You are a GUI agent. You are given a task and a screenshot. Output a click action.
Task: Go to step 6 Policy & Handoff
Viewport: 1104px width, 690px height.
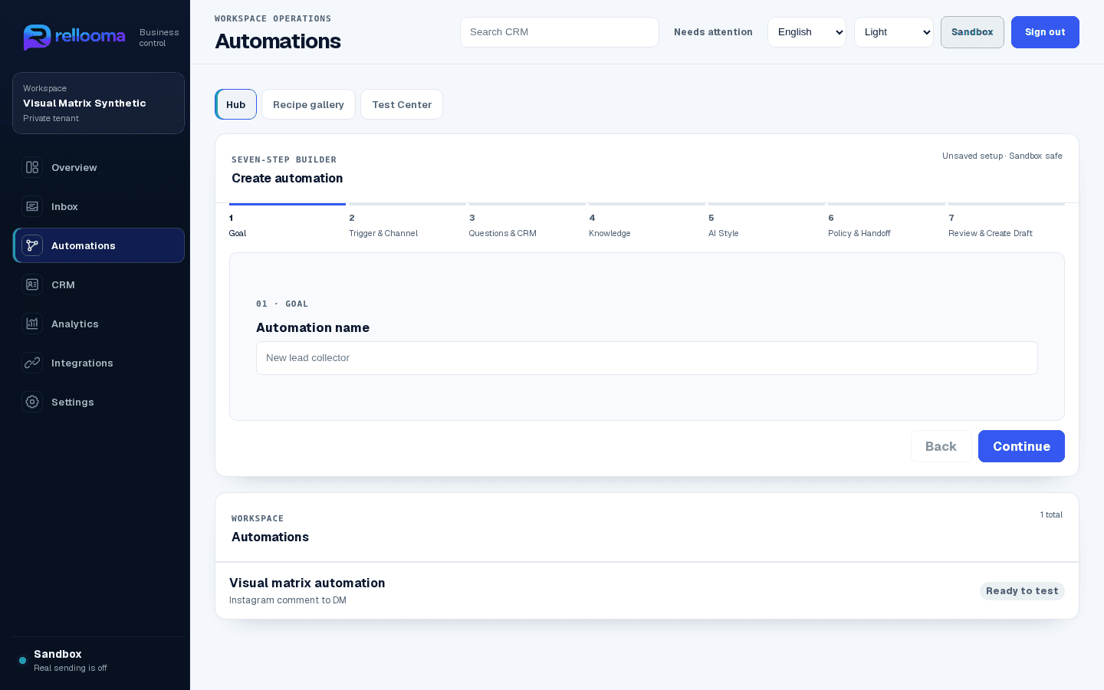(x=886, y=222)
